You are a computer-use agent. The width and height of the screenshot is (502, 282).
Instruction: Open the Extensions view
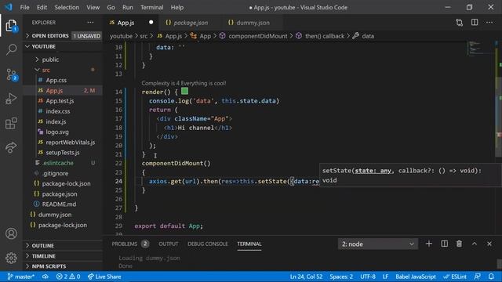pos(11,123)
